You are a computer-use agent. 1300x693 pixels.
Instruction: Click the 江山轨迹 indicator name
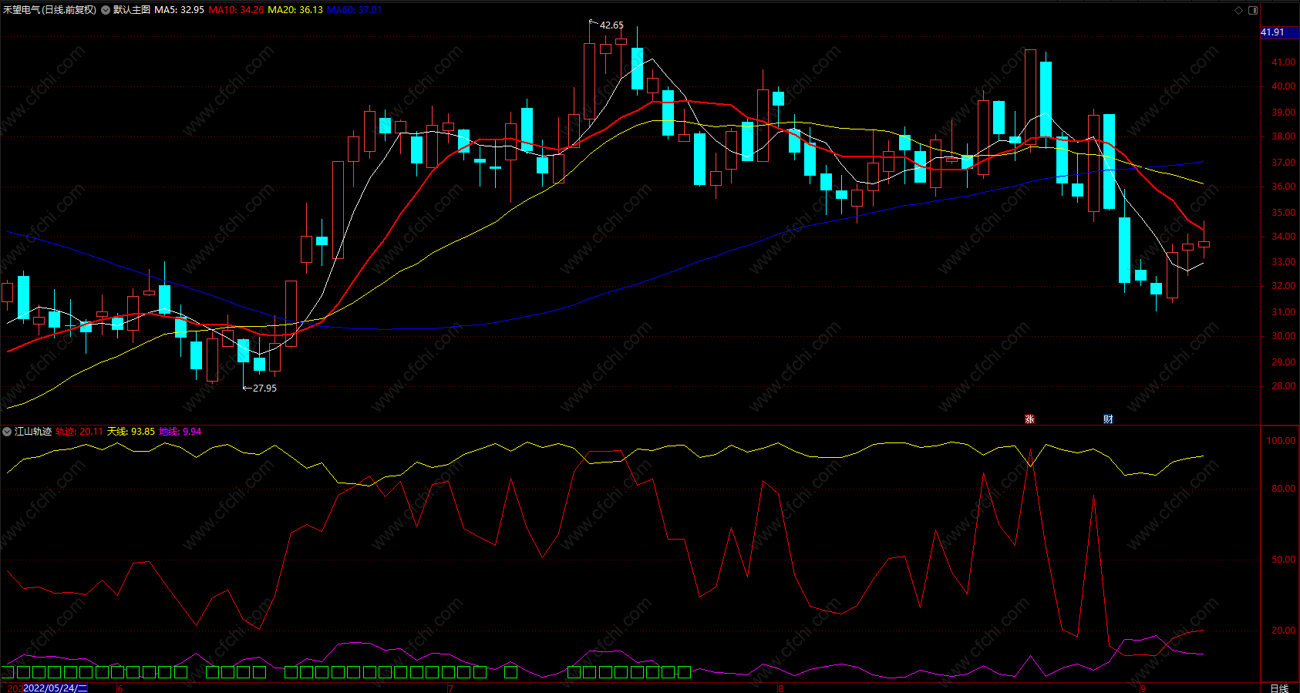pyautogui.click(x=33, y=432)
